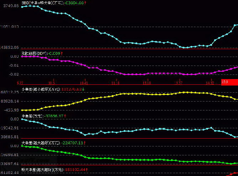Click red up arrow beside BBD value
The width and height of the screenshot is (238, 176).
tap(85, 3)
